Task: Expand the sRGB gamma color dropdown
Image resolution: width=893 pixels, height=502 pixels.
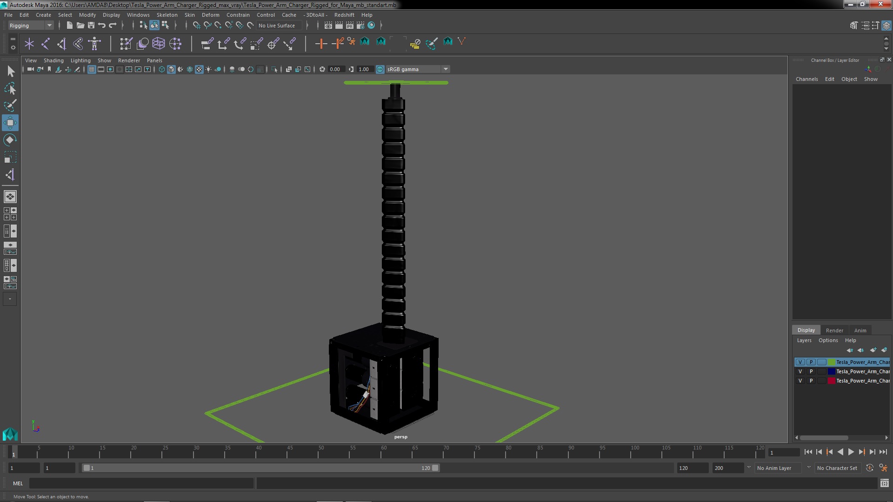Action: (446, 69)
